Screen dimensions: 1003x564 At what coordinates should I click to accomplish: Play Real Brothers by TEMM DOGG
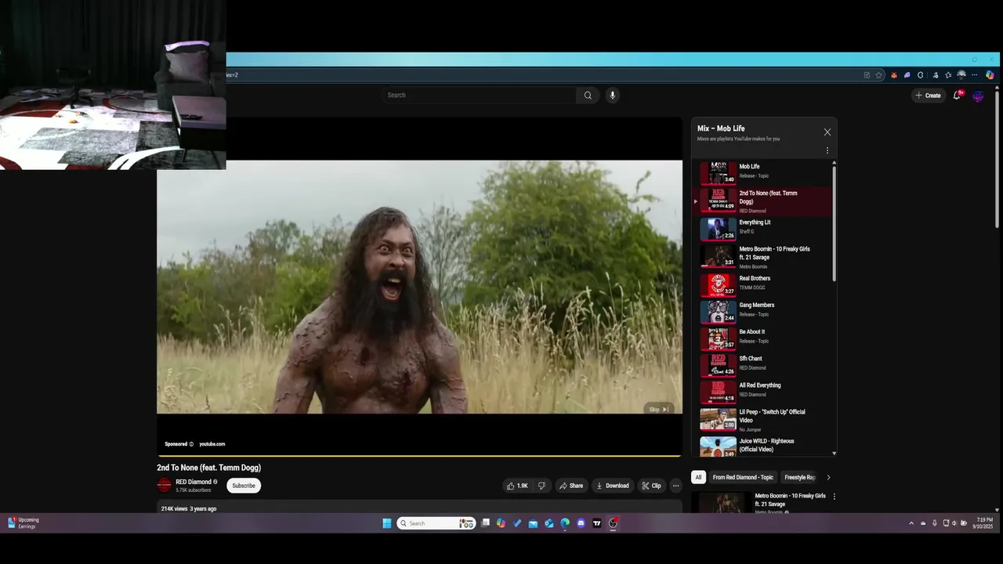point(764,284)
